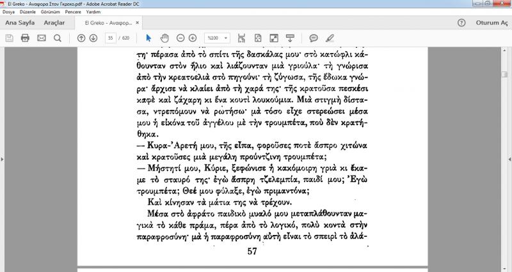Click the Save file icon
The height and width of the screenshot is (272, 512).
pyautogui.click(x=9, y=38)
